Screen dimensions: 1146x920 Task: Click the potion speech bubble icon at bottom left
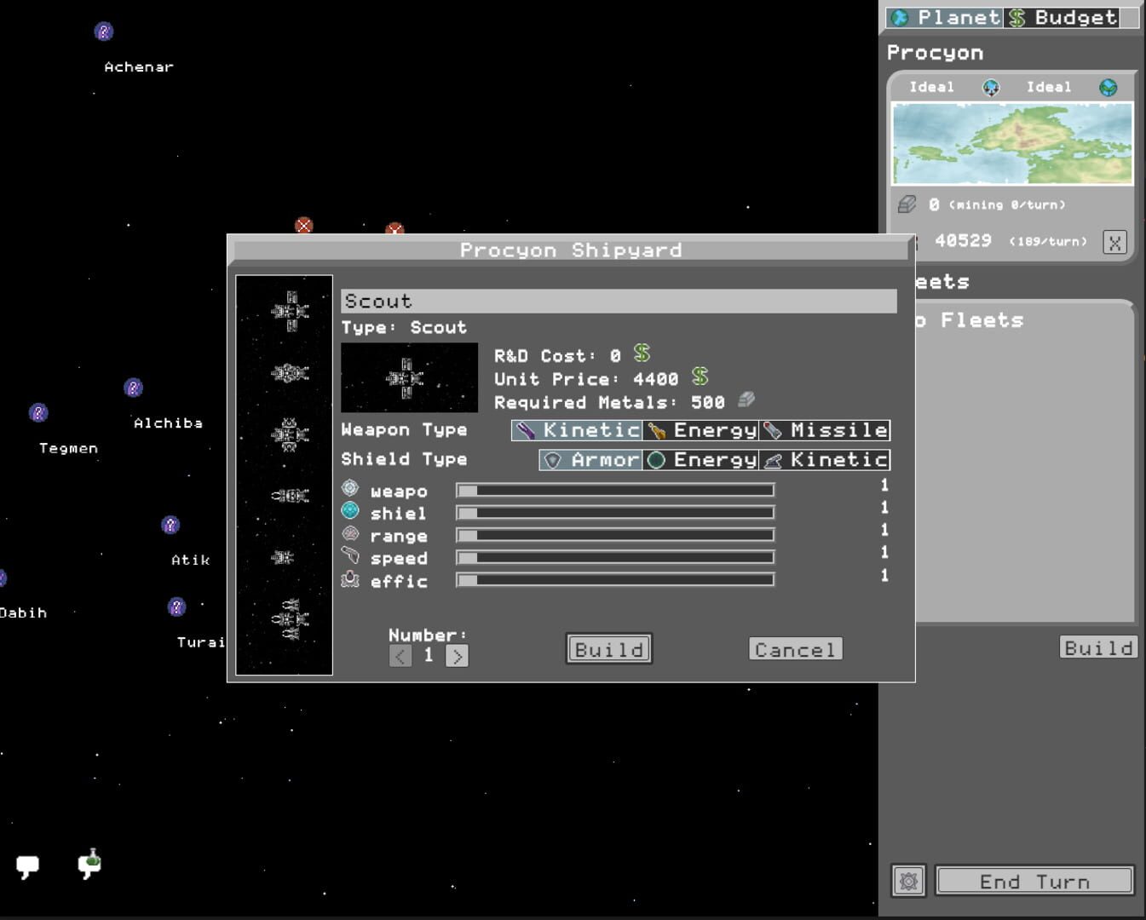coord(88,865)
